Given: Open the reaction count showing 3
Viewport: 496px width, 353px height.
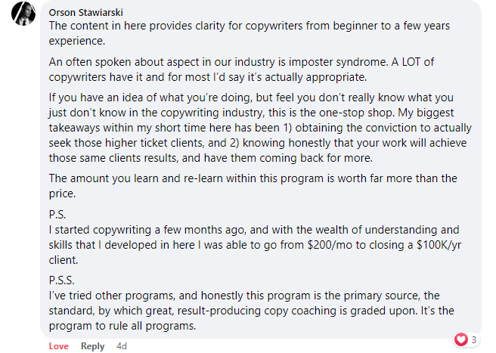Looking at the screenshot, I should [473, 339].
